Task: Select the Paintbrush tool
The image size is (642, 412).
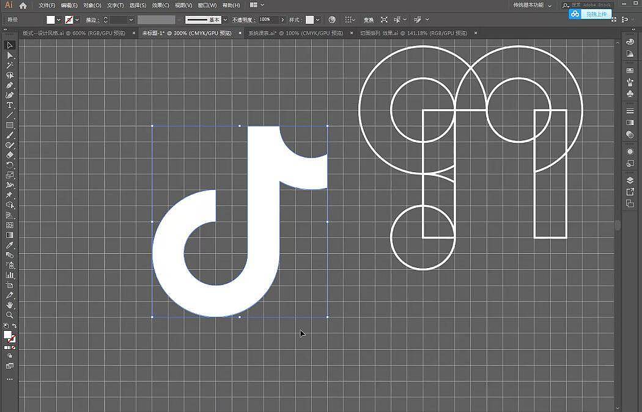Action: (x=10, y=136)
